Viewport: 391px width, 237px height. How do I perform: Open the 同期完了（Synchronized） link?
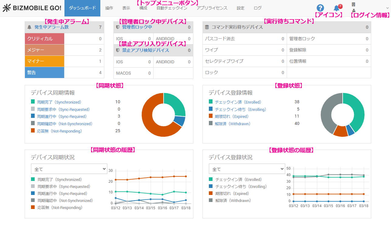(x=56, y=102)
